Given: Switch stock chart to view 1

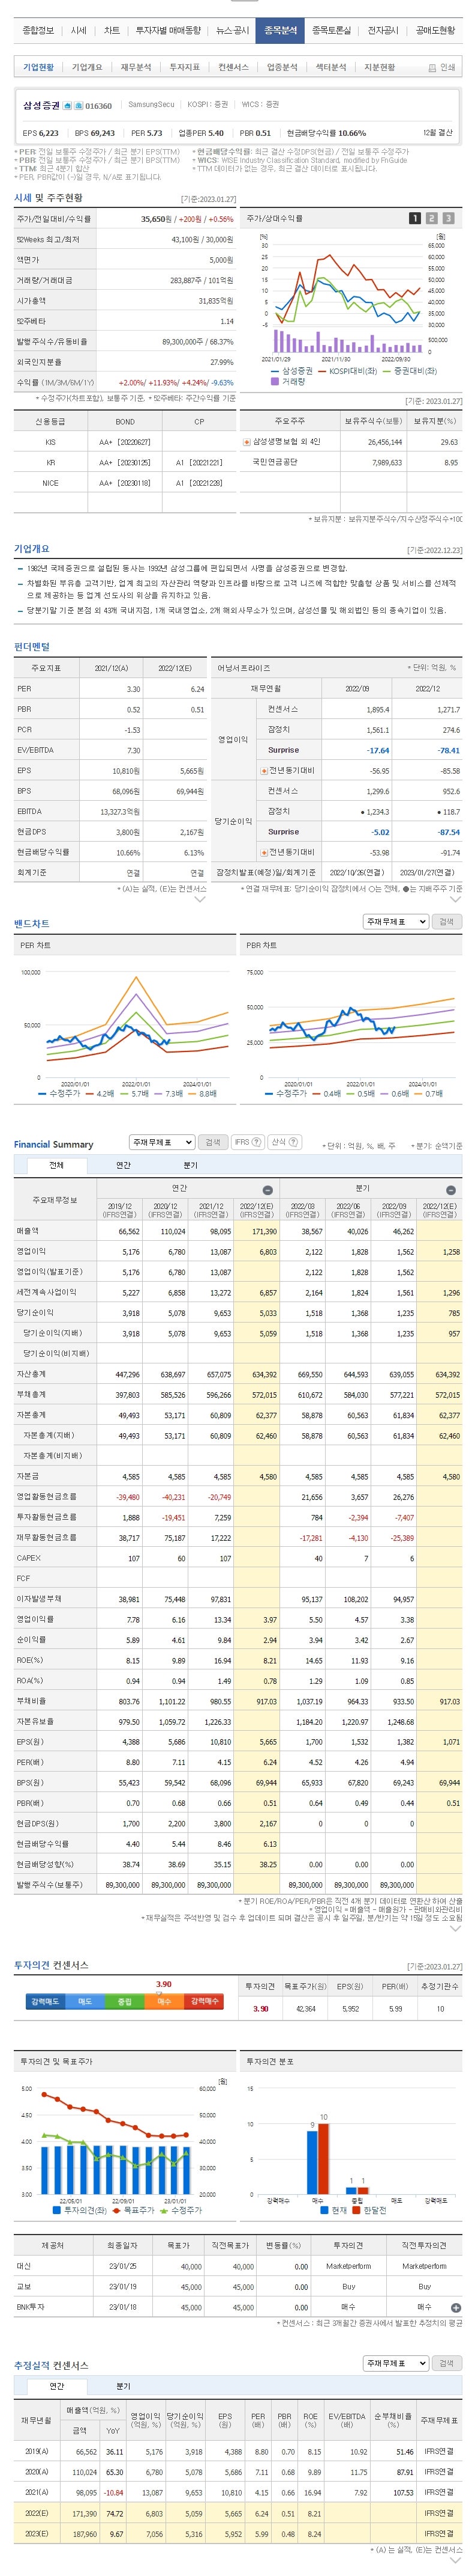Looking at the screenshot, I should coord(414,218).
